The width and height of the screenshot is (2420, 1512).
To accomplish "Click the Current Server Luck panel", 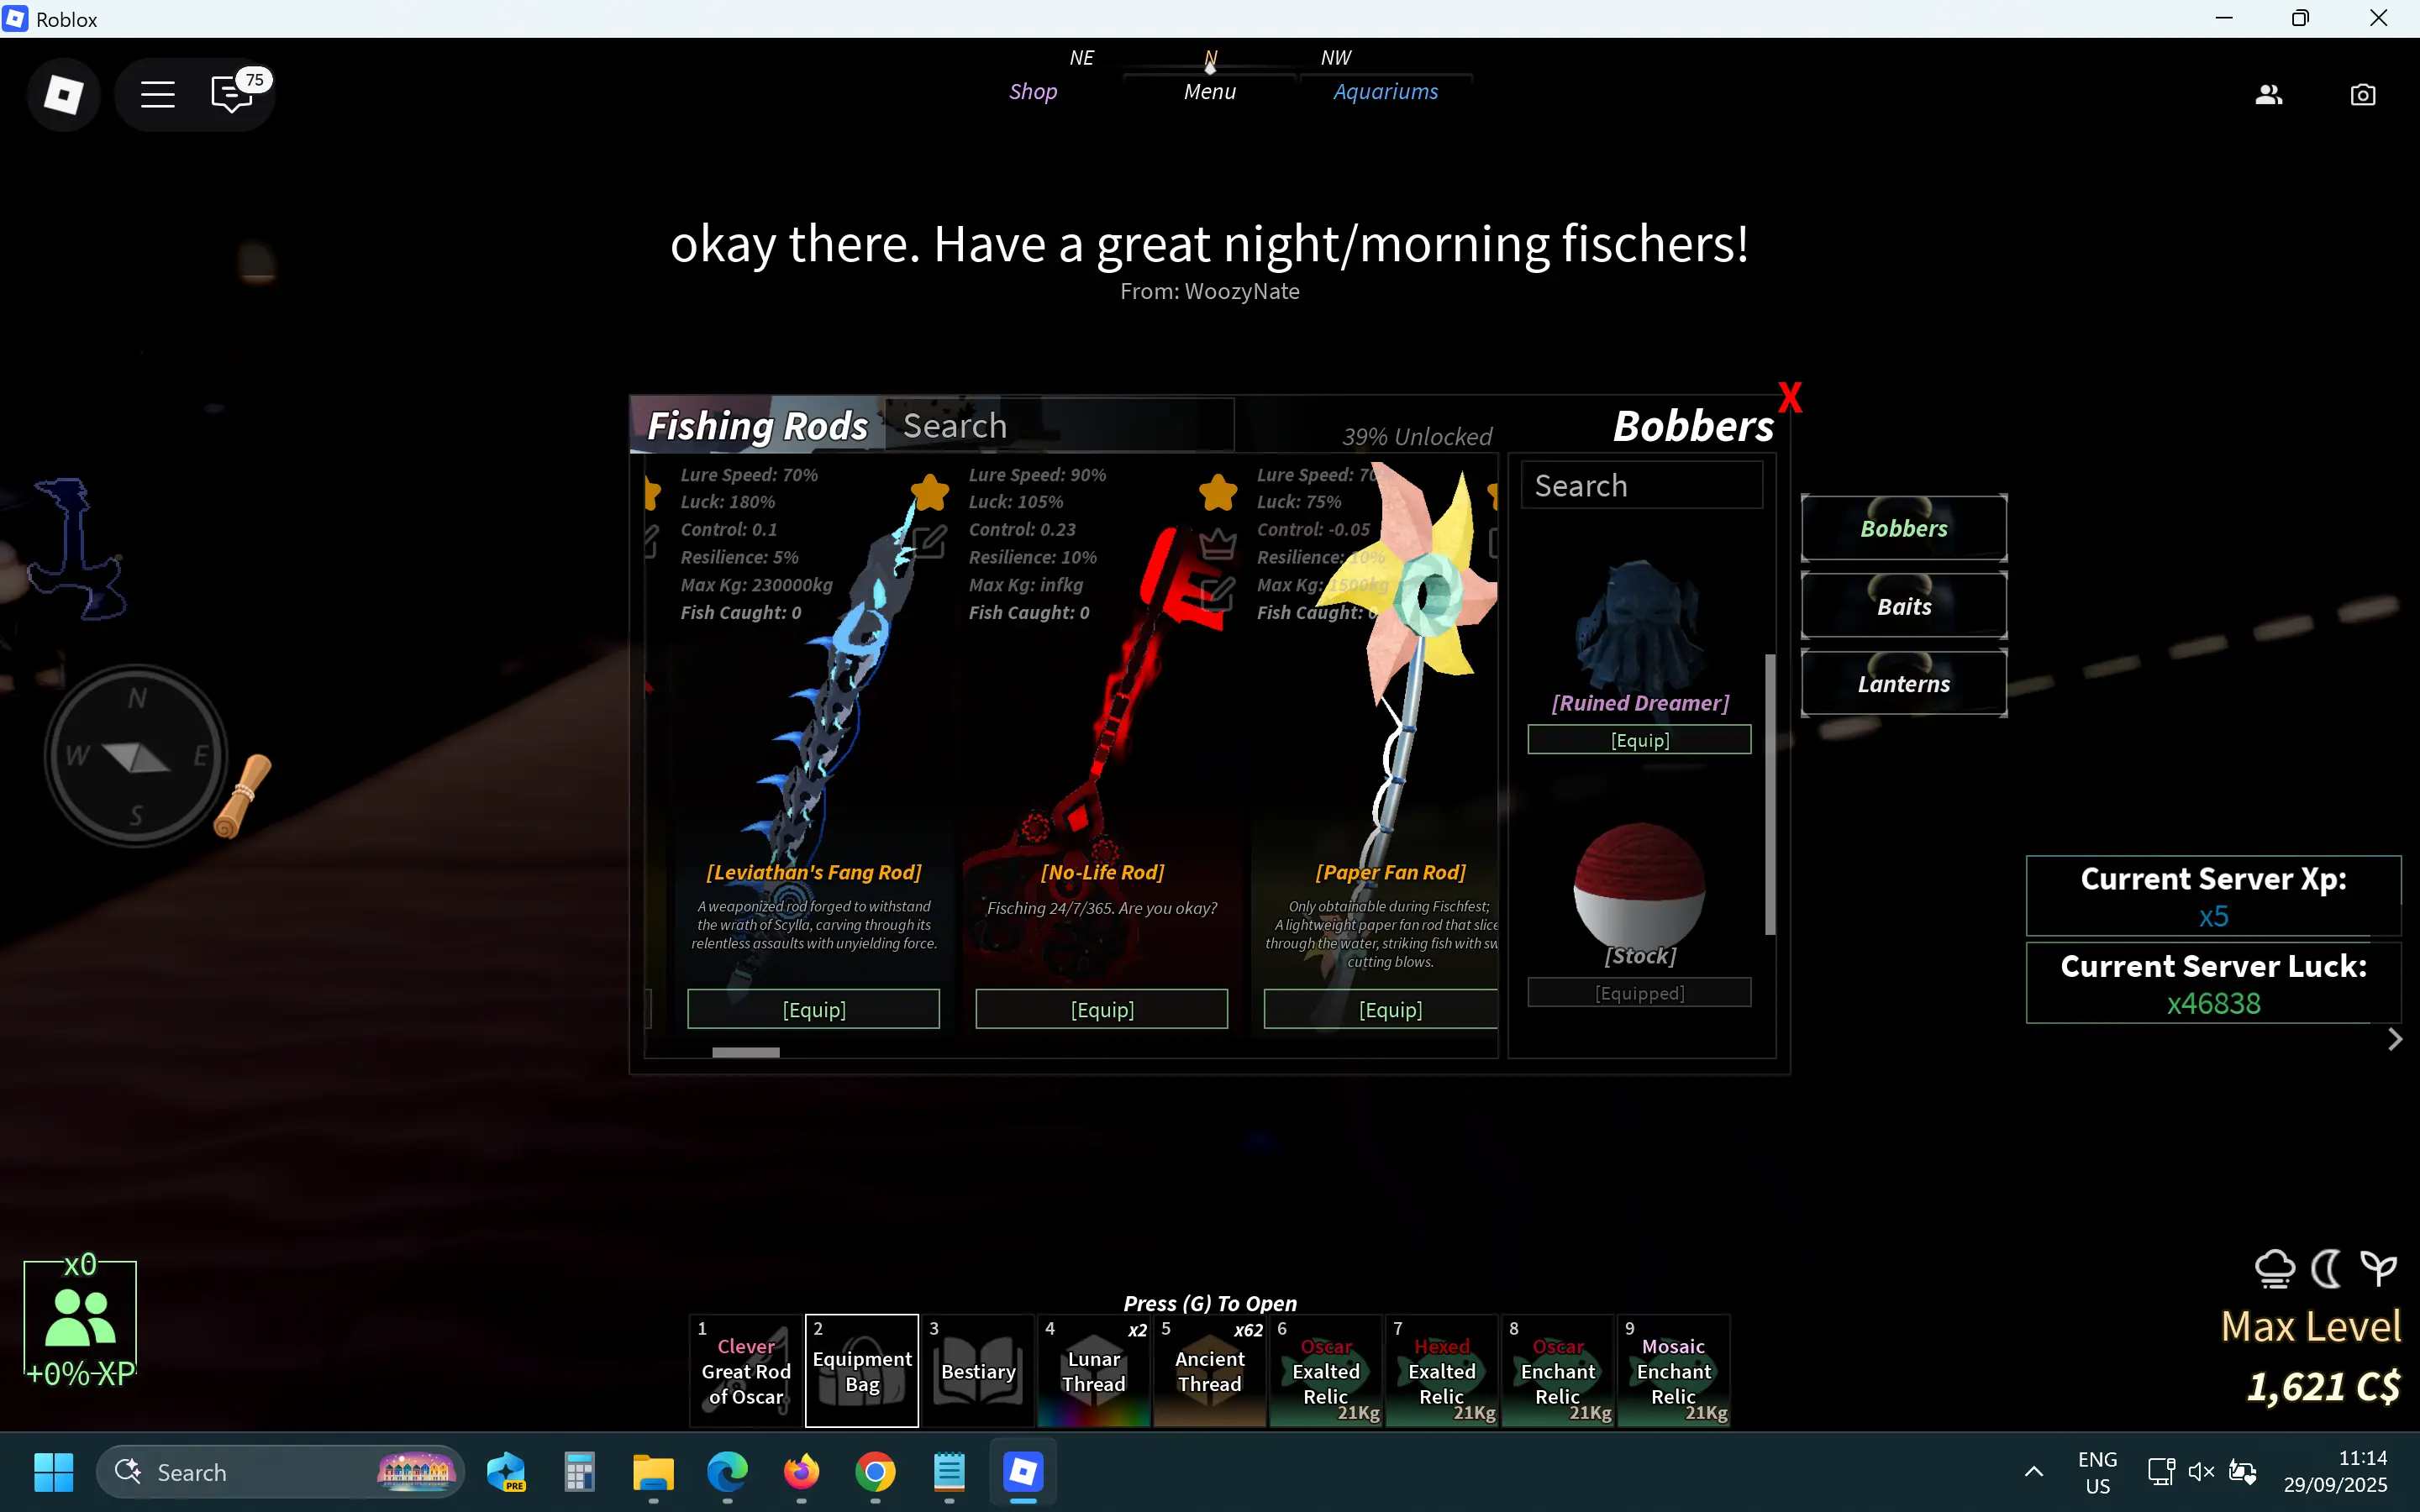I will click(x=2213, y=984).
